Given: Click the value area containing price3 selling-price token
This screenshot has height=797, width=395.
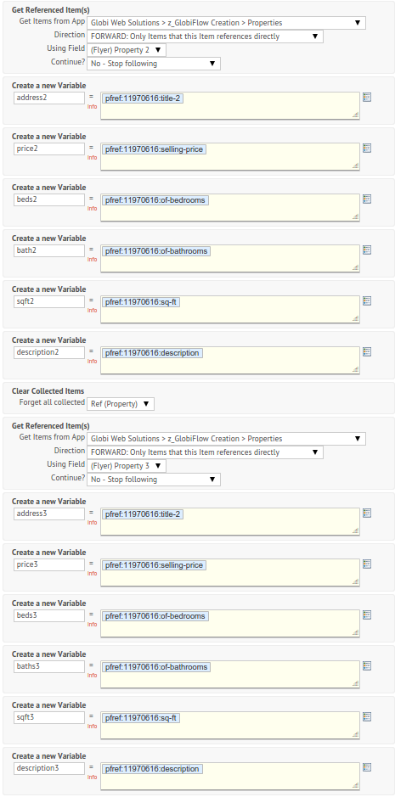Looking at the screenshot, I should click(x=230, y=572).
